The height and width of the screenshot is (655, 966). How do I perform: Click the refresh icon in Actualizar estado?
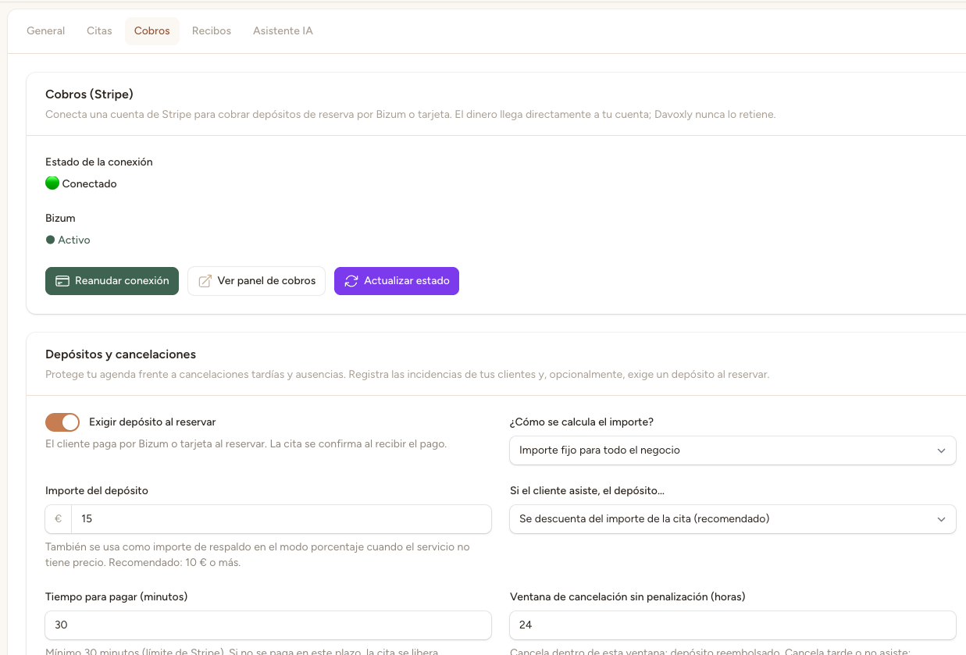tap(351, 281)
